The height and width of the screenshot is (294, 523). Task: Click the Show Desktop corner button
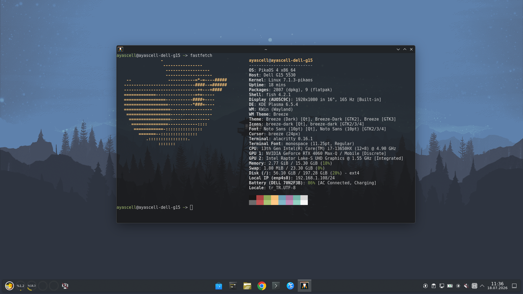coord(514,286)
